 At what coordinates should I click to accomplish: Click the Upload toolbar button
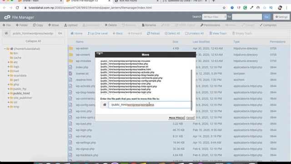71,25
